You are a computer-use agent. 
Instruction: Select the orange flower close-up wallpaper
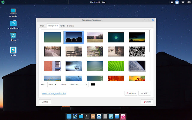point(116,78)
